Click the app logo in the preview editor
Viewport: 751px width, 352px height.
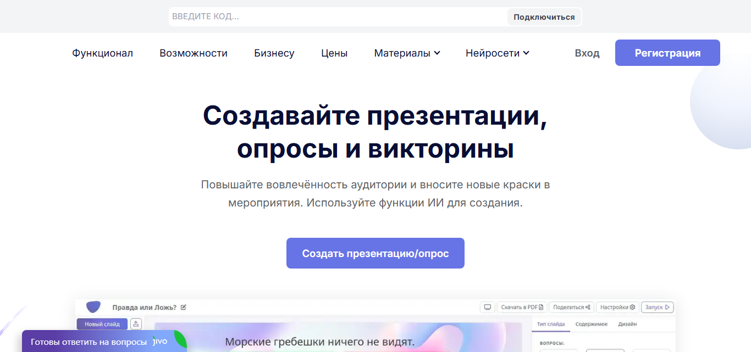click(x=93, y=307)
